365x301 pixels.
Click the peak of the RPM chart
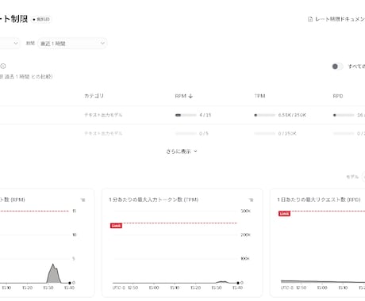[53, 265]
